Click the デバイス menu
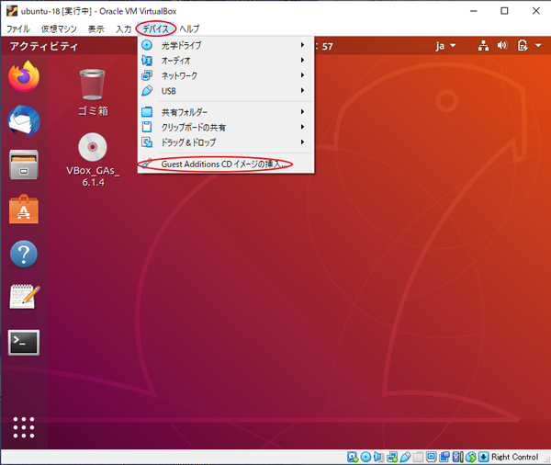 point(156,28)
